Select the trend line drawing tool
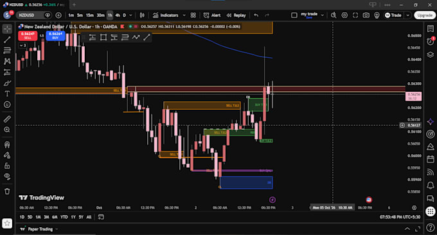 pos(7,40)
